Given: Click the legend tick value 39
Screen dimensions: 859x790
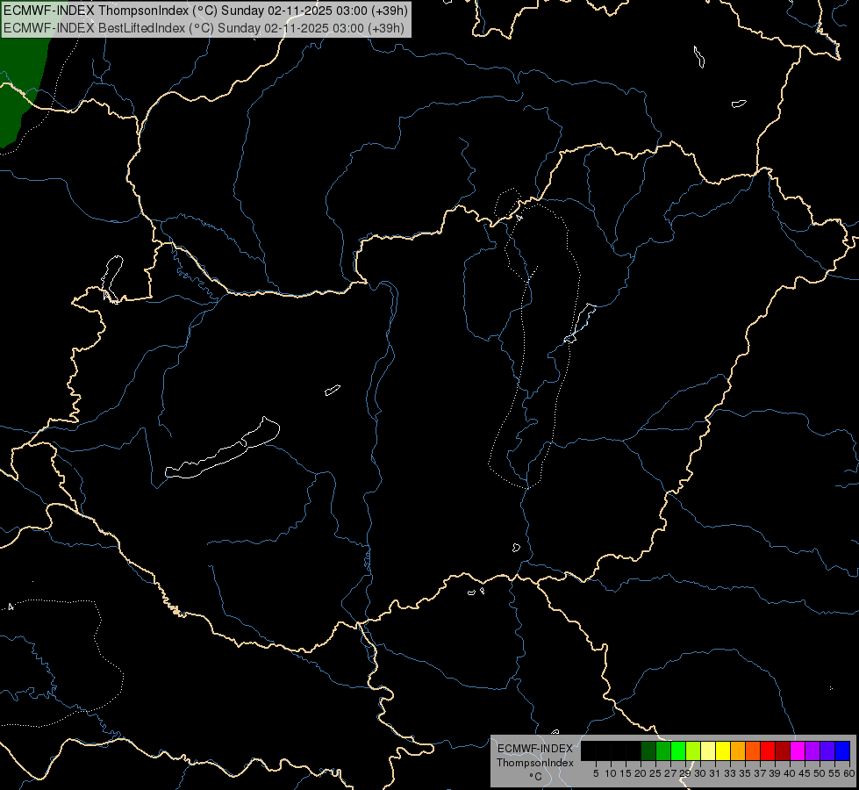Looking at the screenshot, I should [x=775, y=773].
